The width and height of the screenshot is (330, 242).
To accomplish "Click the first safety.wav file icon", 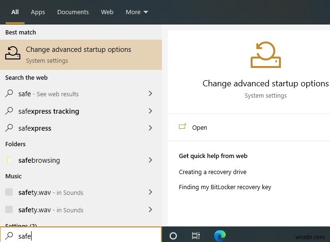I will tap(9, 192).
